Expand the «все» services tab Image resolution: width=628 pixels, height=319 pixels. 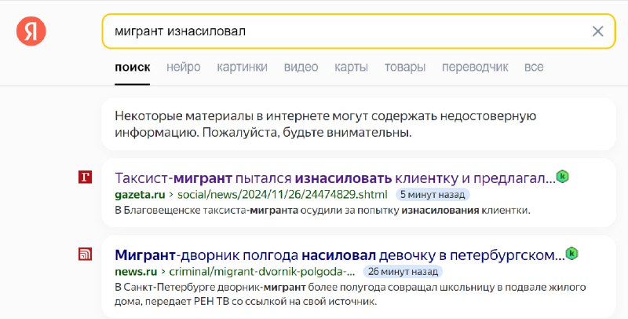534,67
